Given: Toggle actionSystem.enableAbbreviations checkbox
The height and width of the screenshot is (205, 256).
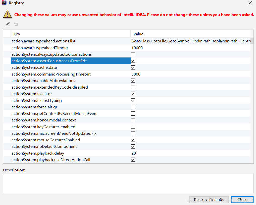Looking at the screenshot, I should click(133, 81).
